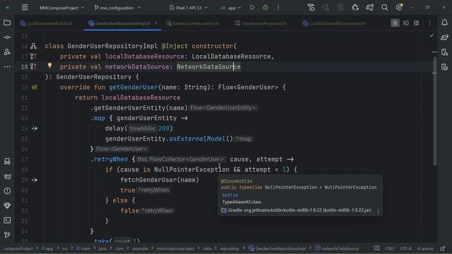
Task: Start debugging with the bug icon
Action: [266, 8]
